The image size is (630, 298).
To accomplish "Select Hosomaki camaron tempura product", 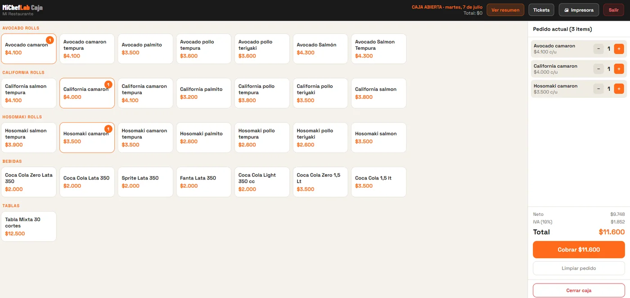I will [x=145, y=138].
